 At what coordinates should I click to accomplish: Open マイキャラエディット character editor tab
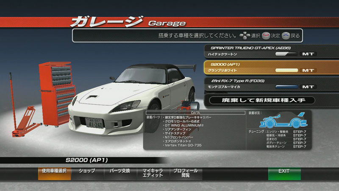(153, 173)
